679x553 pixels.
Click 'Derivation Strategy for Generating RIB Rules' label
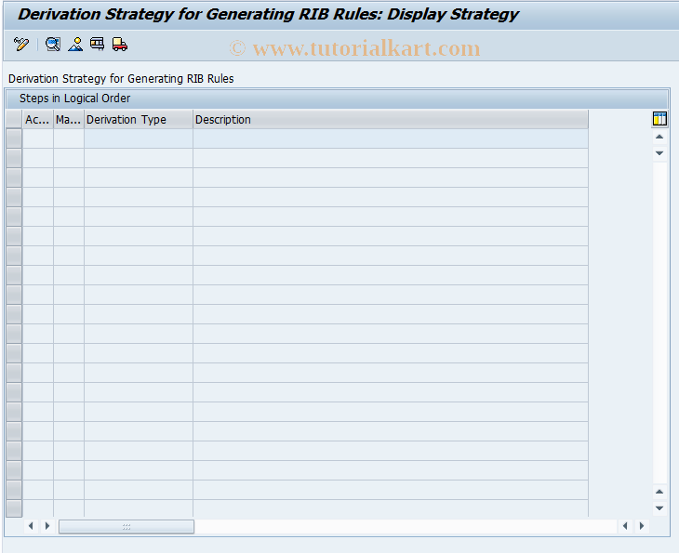point(121,79)
